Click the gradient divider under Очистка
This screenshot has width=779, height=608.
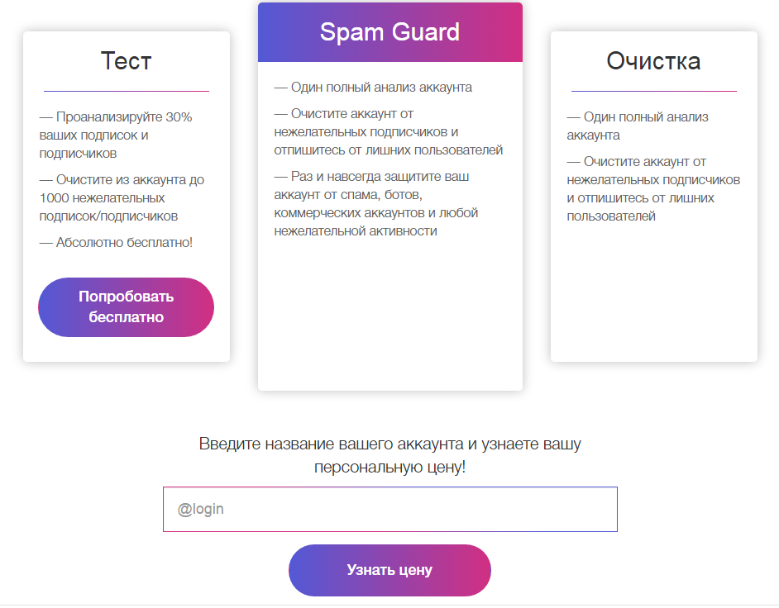point(653,91)
